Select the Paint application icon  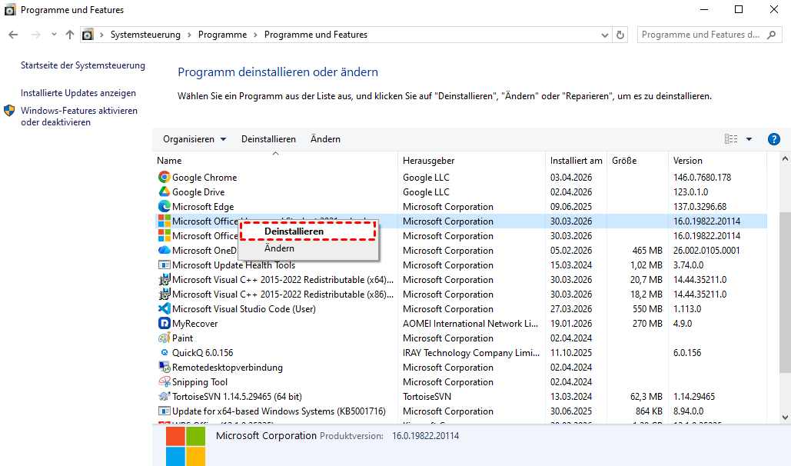pos(164,338)
